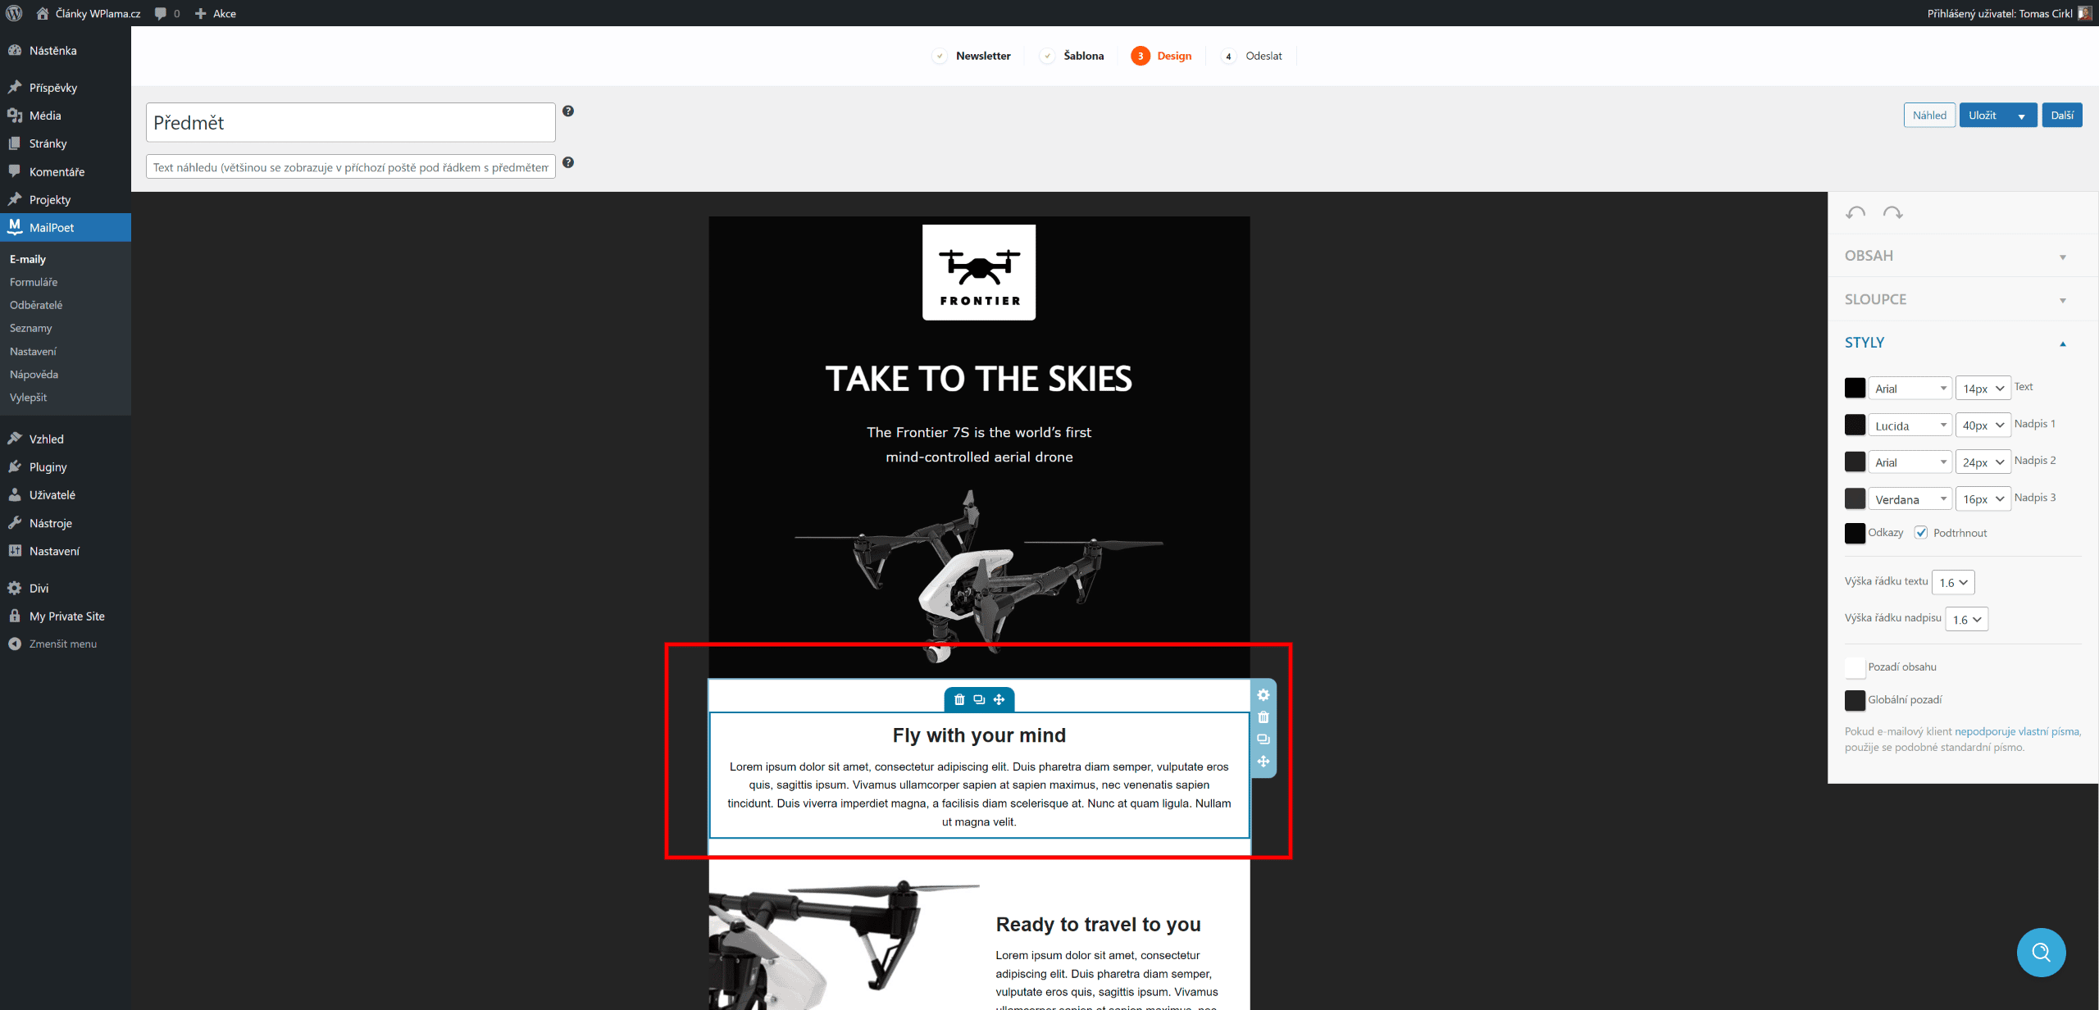2099x1010 pixels.
Task: Click the undo arrow icon
Action: tap(1855, 213)
